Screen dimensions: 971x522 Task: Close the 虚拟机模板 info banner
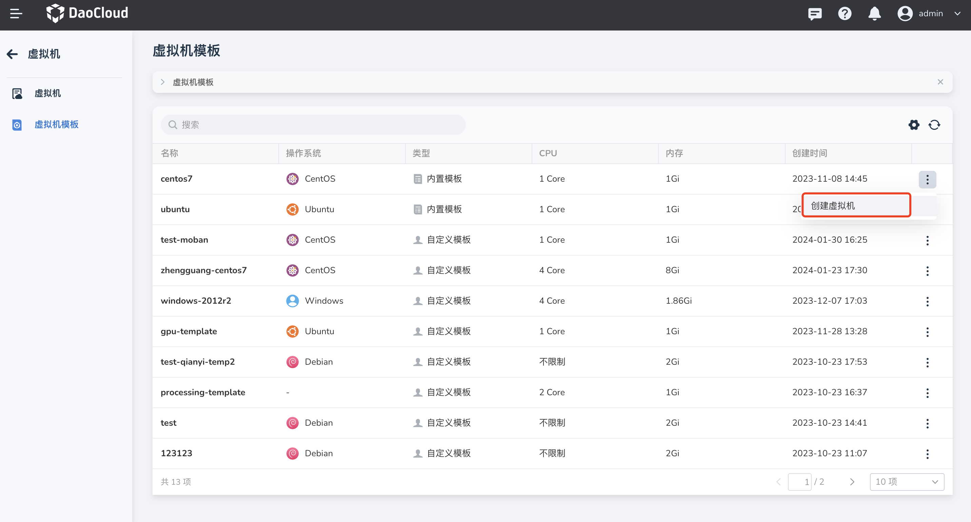940,82
